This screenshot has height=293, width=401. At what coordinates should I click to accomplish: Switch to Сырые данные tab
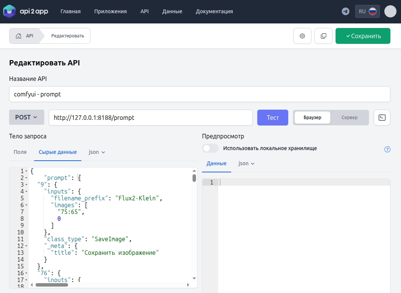pyautogui.click(x=58, y=152)
